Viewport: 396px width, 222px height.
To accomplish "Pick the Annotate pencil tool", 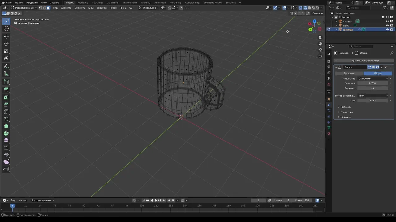I will pos(6,67).
